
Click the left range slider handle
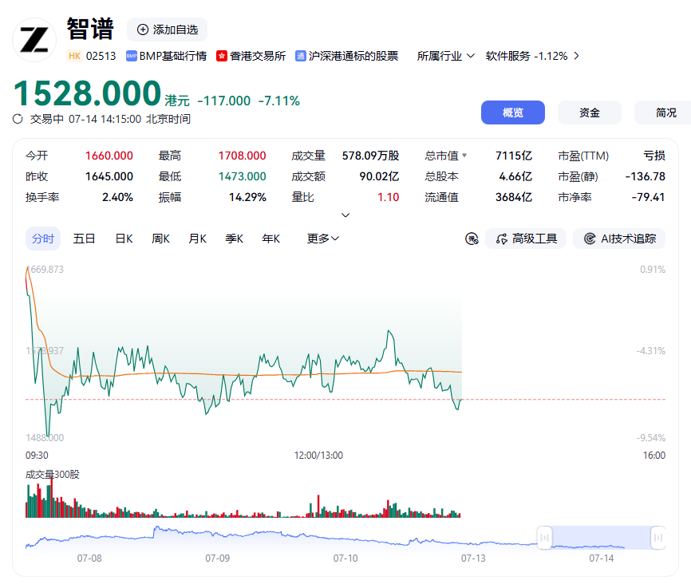545,537
